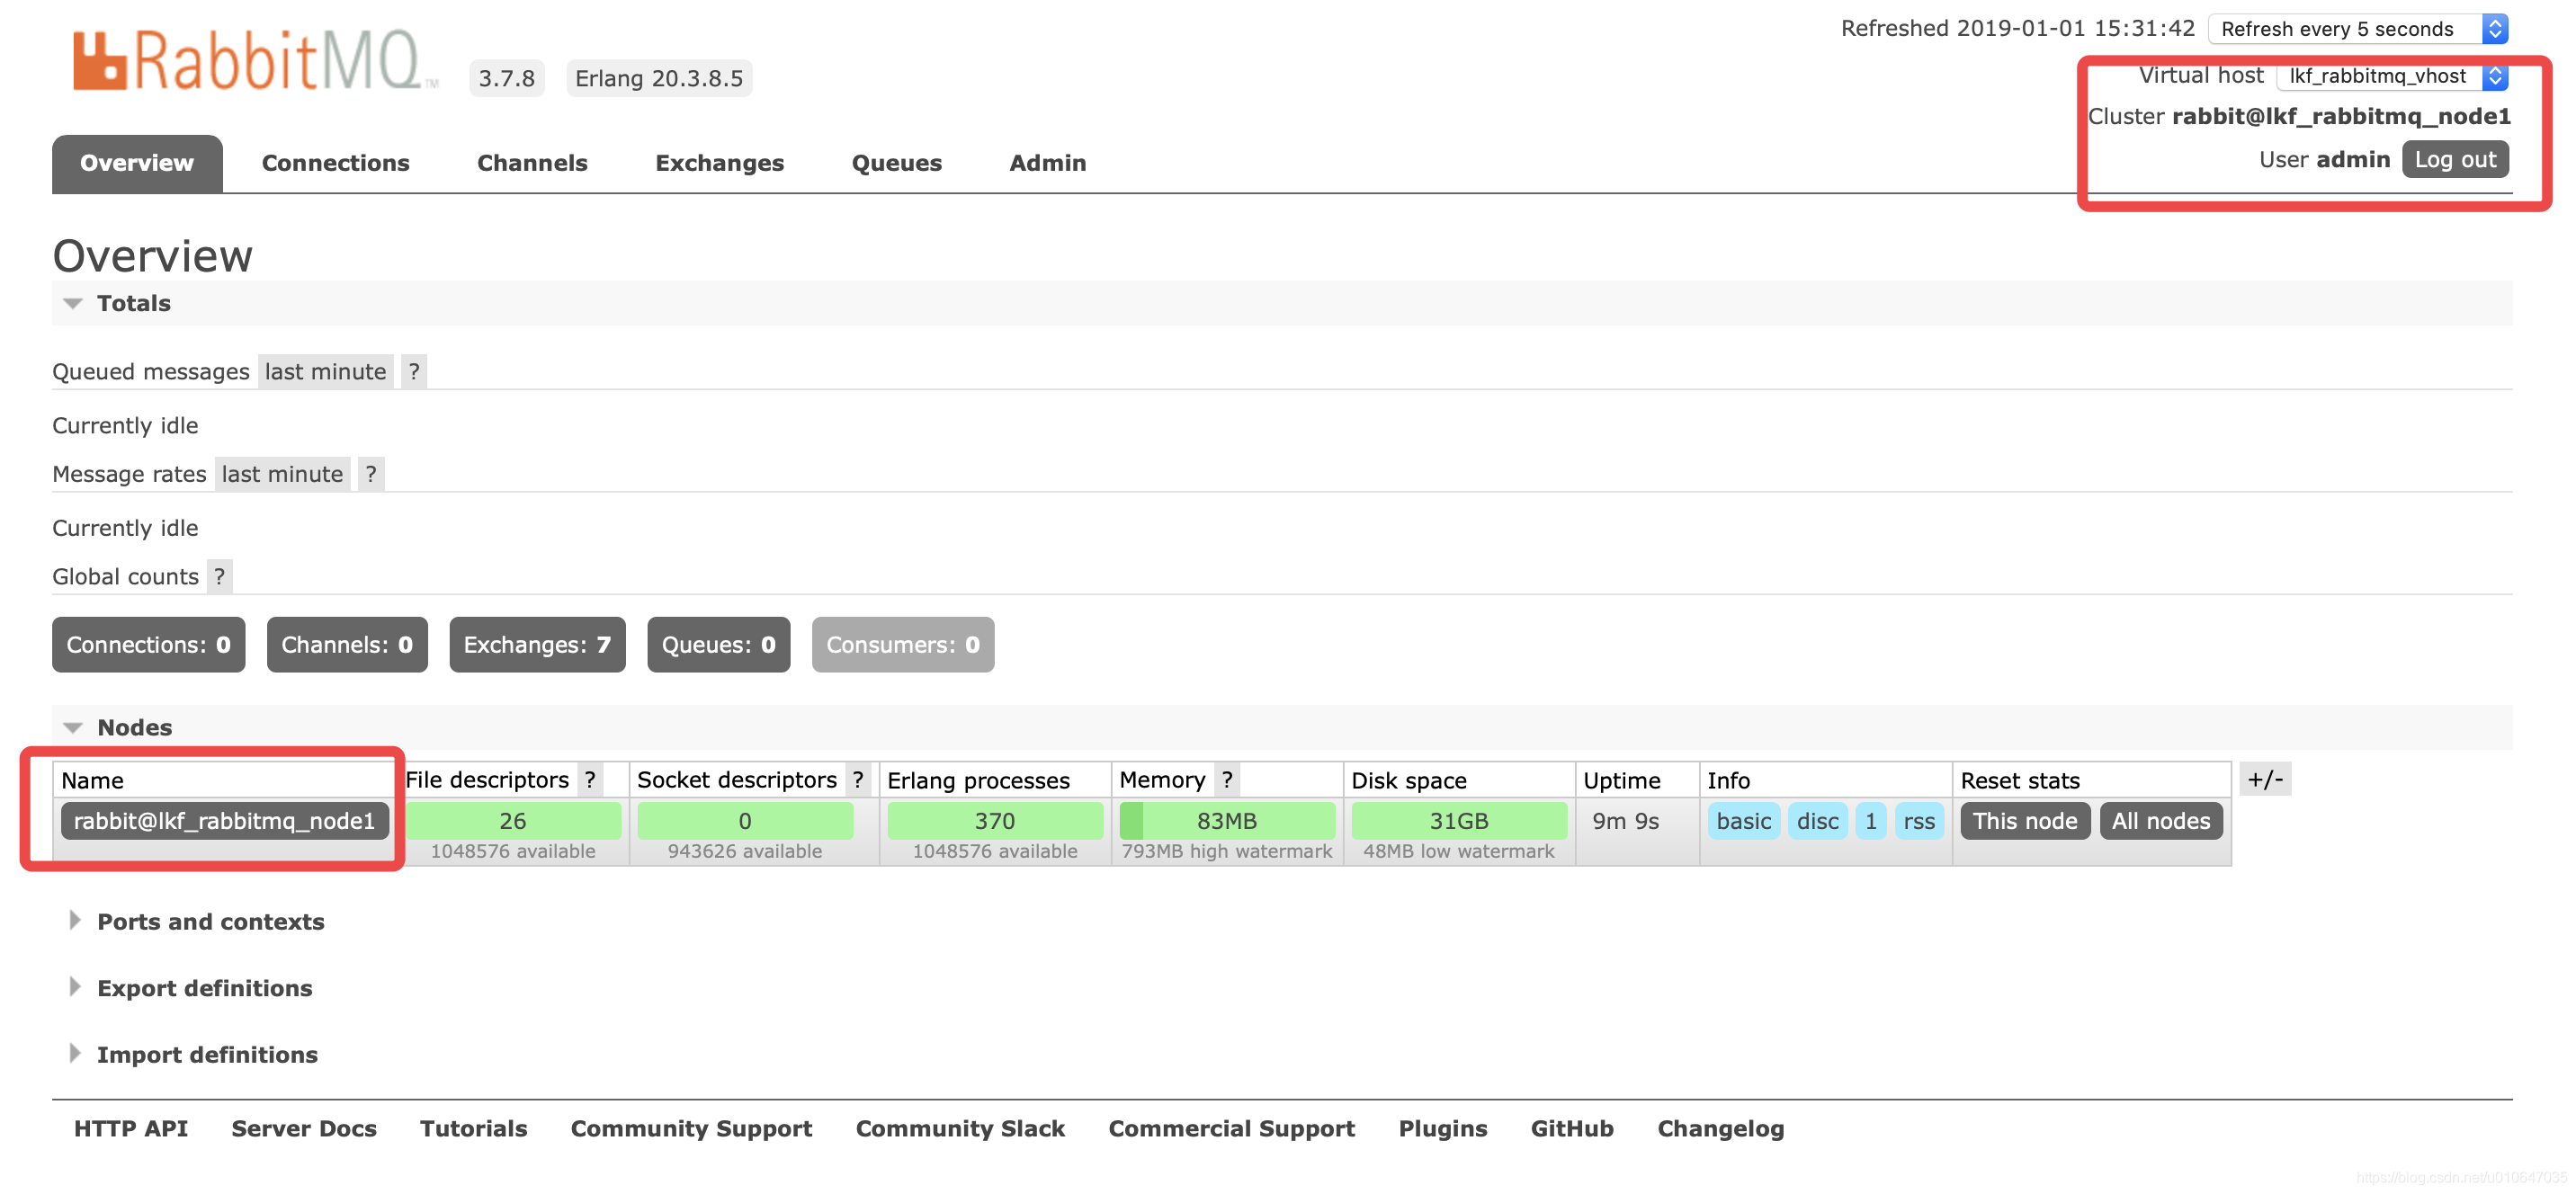Image resolution: width=2576 pixels, height=1194 pixels.
Task: Reset stats for All nodes
Action: click(x=2161, y=821)
